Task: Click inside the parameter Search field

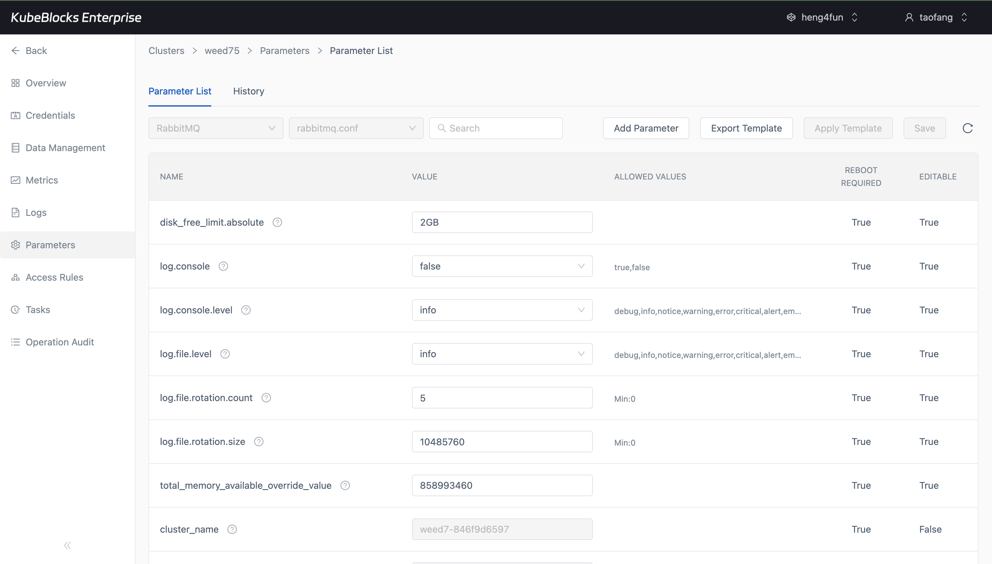Action: pyautogui.click(x=496, y=128)
